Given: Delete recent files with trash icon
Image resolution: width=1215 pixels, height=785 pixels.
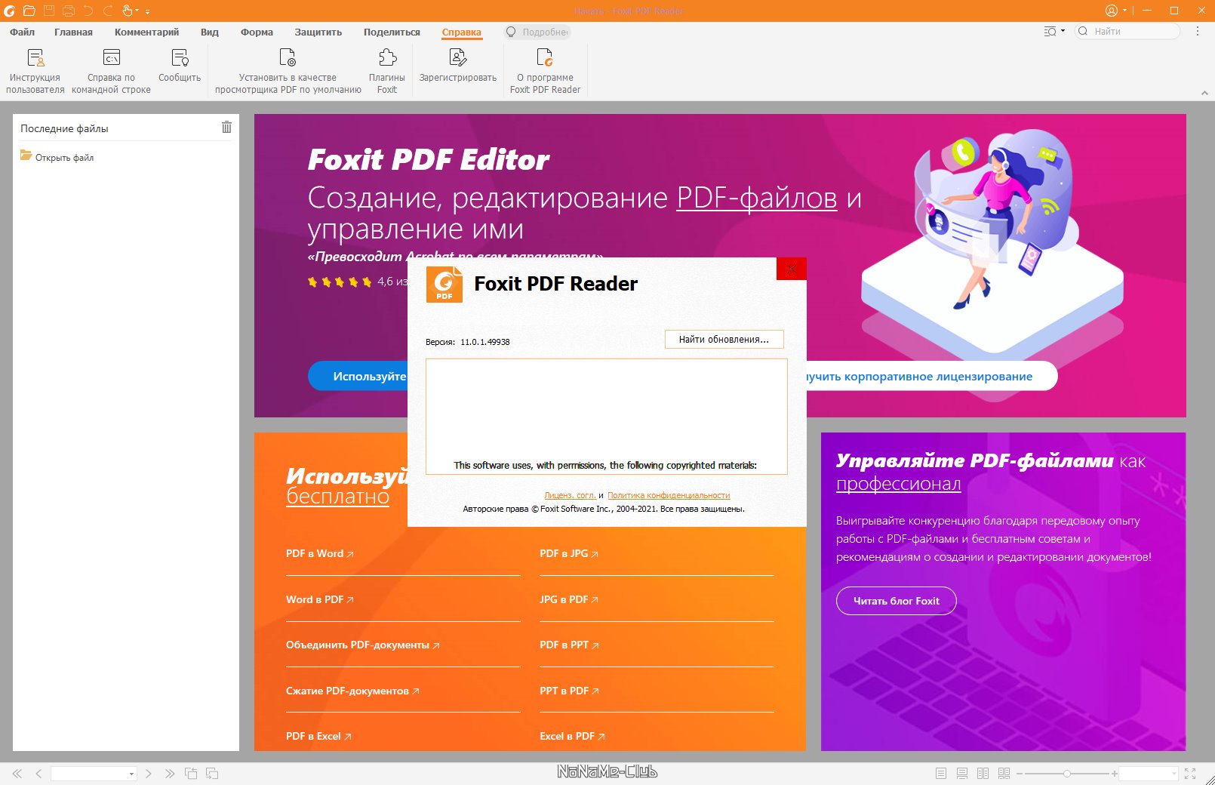Looking at the screenshot, I should (x=226, y=128).
